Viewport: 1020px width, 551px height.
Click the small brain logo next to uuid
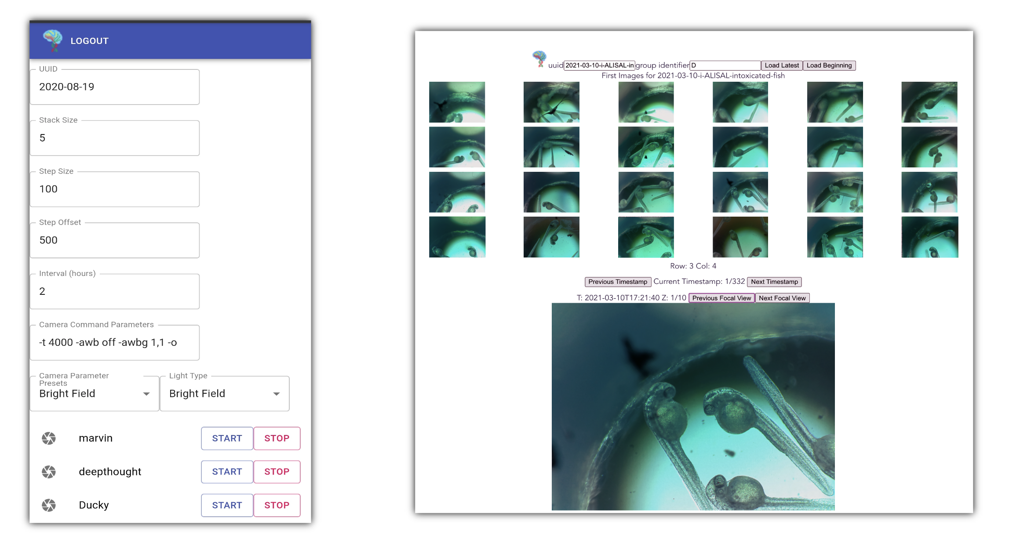pyautogui.click(x=539, y=58)
